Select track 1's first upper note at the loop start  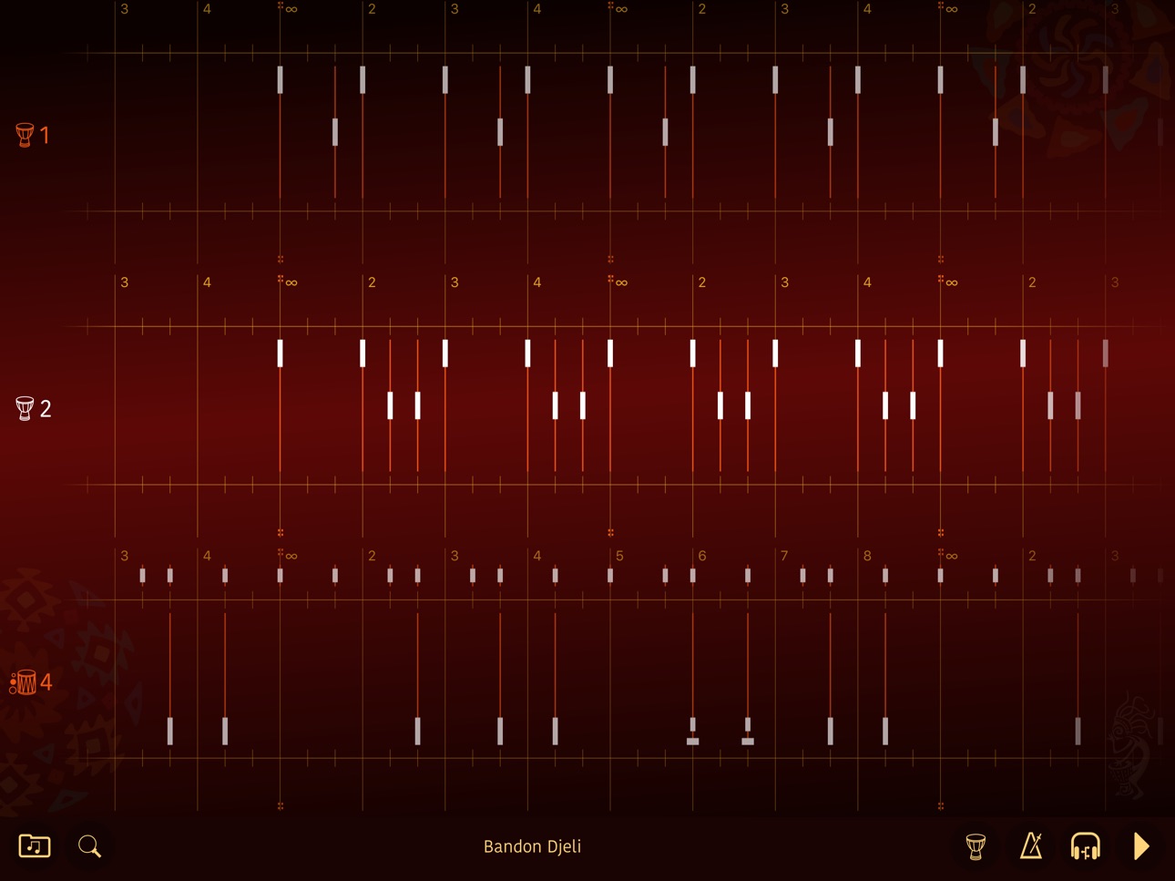click(x=280, y=79)
